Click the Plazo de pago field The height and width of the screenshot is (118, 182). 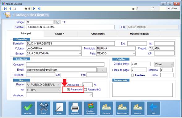tap(139, 70)
